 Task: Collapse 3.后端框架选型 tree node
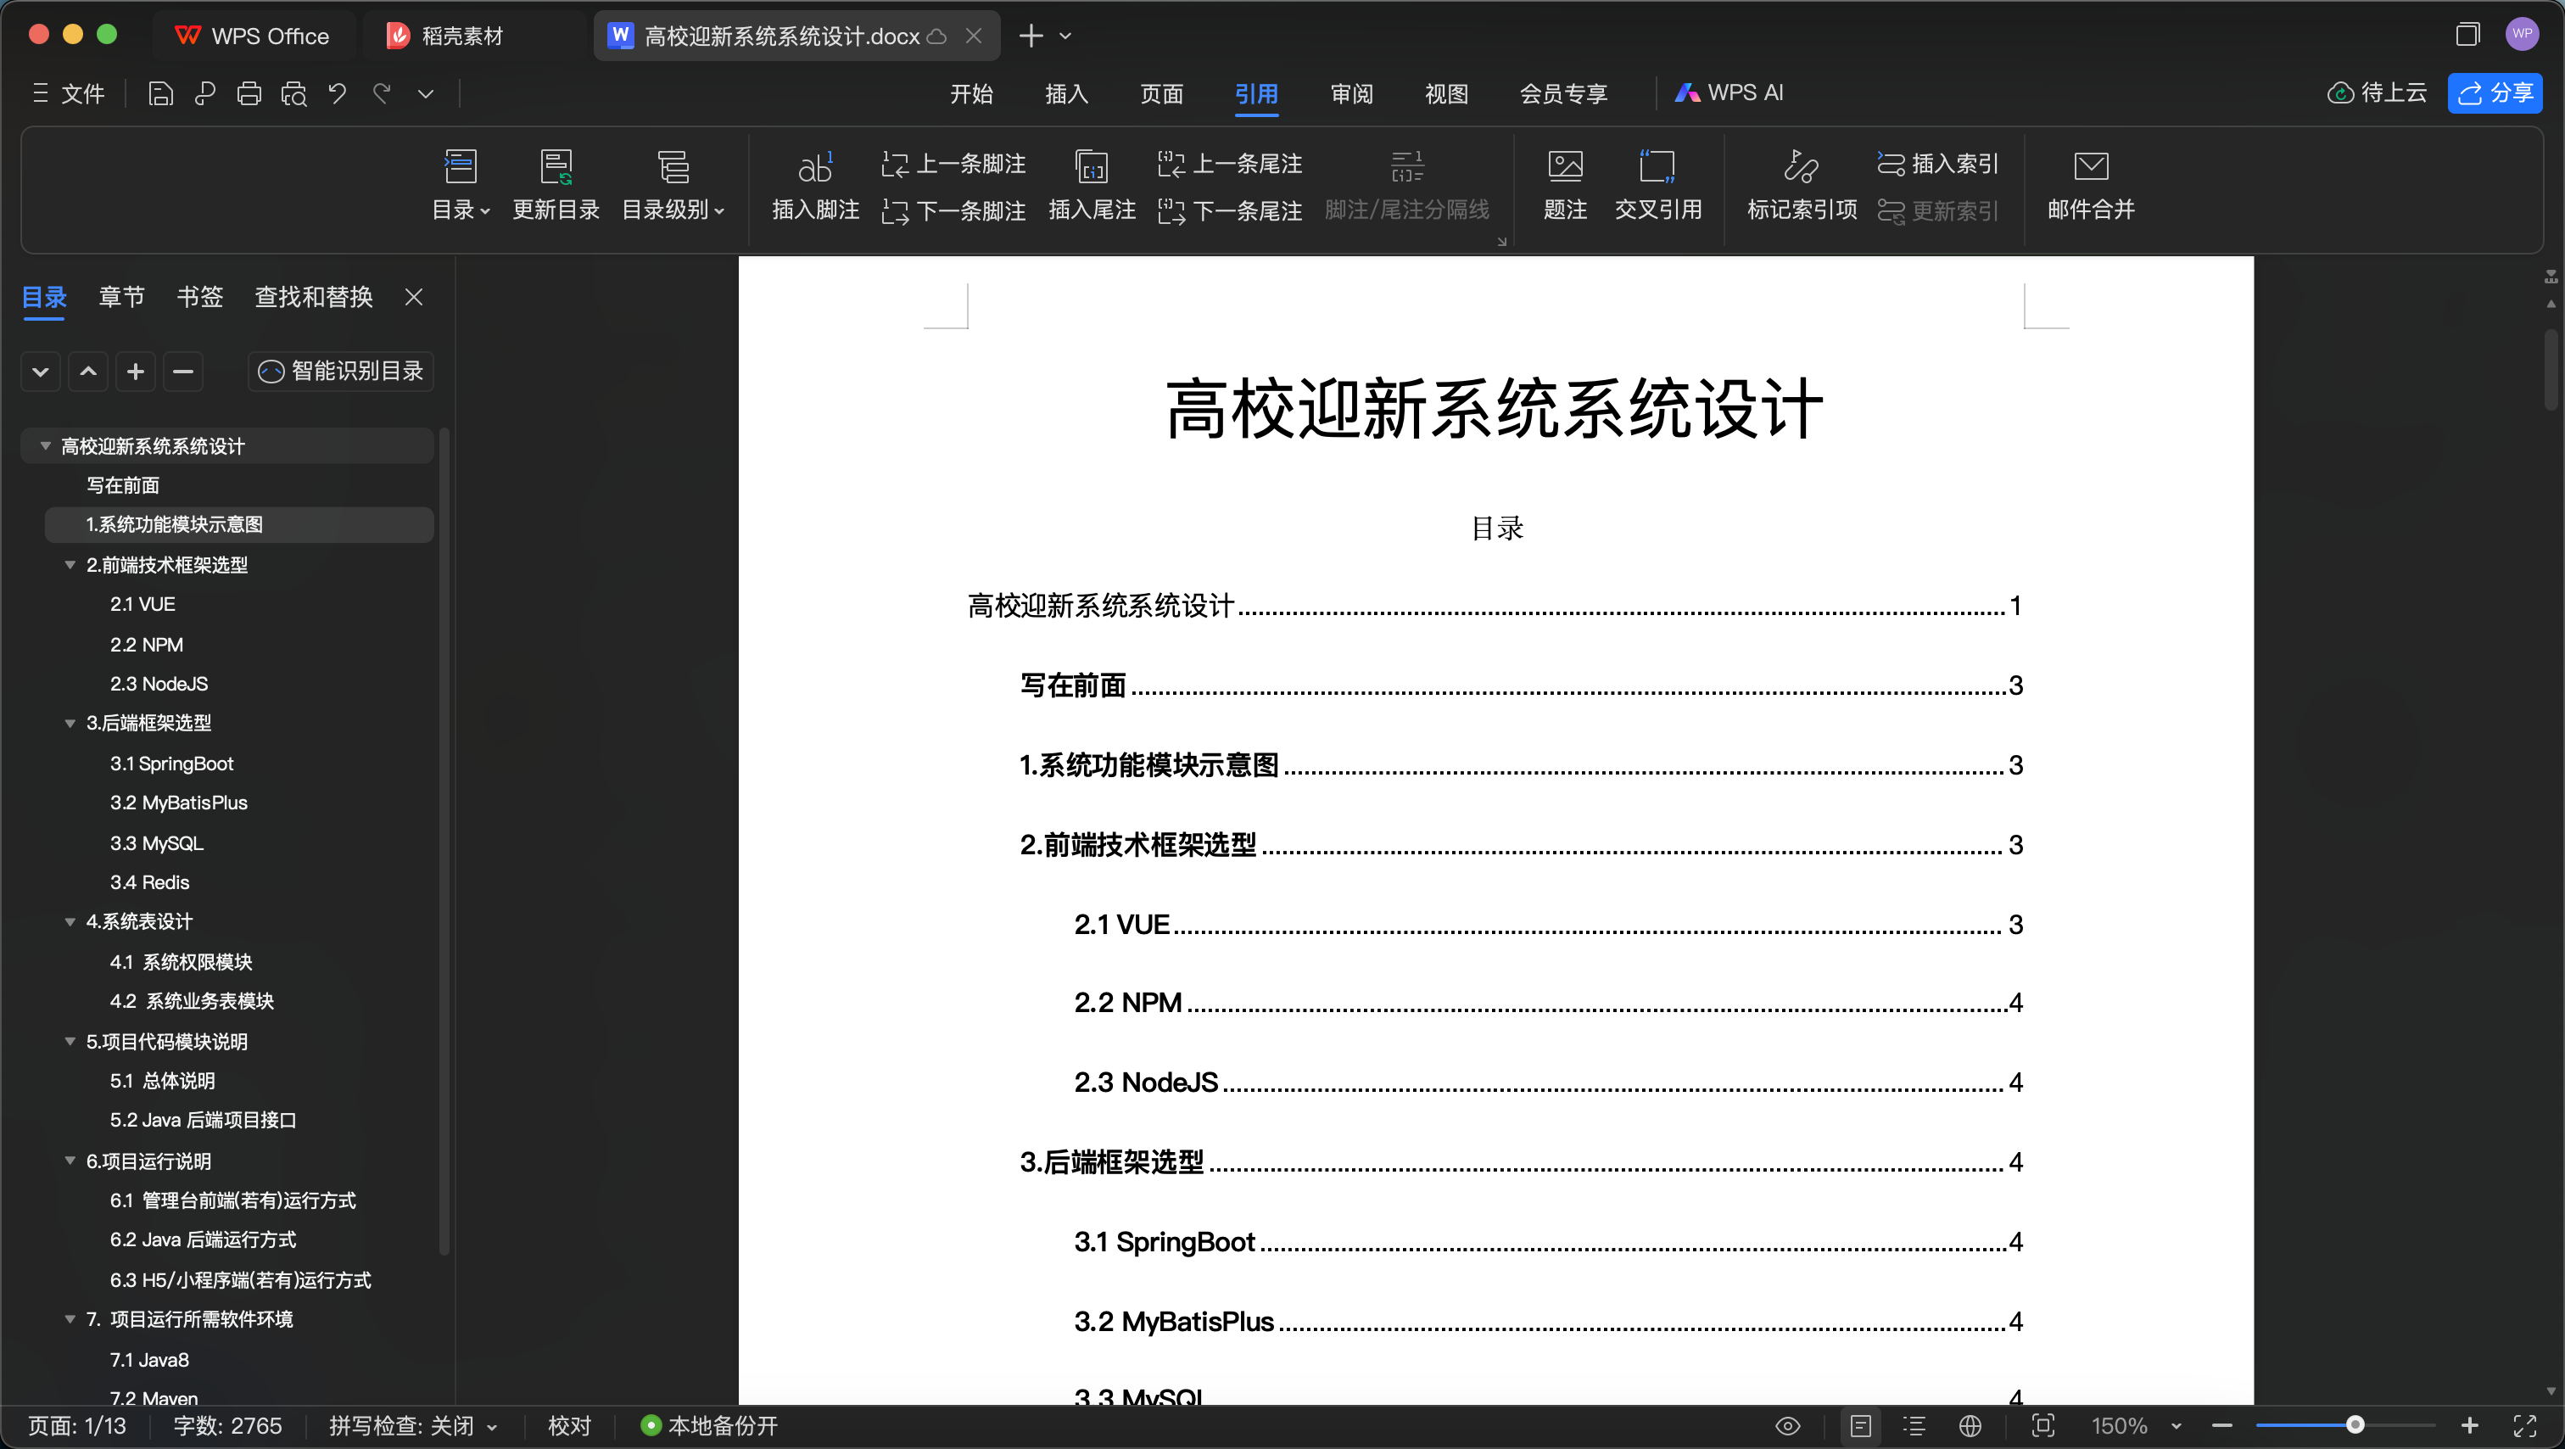coord(70,723)
